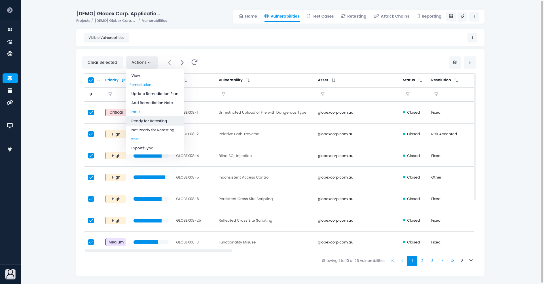Open the Status column filter
This screenshot has width=544, height=284.
click(x=408, y=94)
